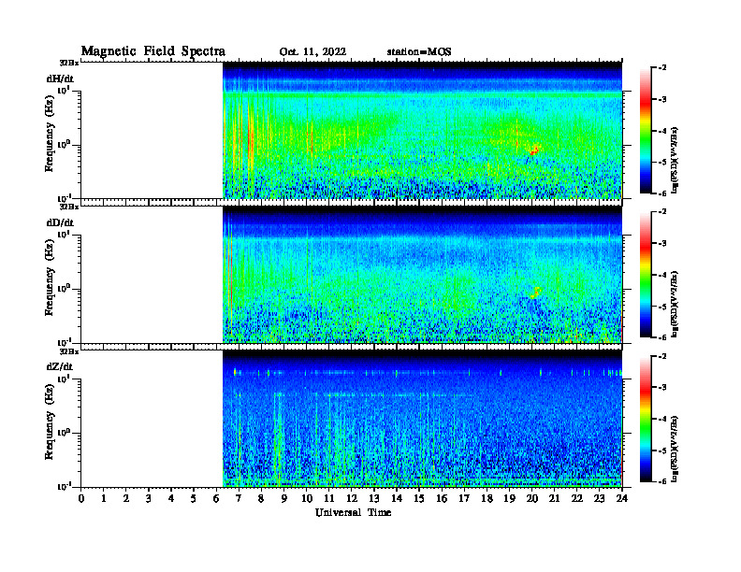Click the "station=MOS" label
Screen dimensions: 741x572
click(x=419, y=52)
